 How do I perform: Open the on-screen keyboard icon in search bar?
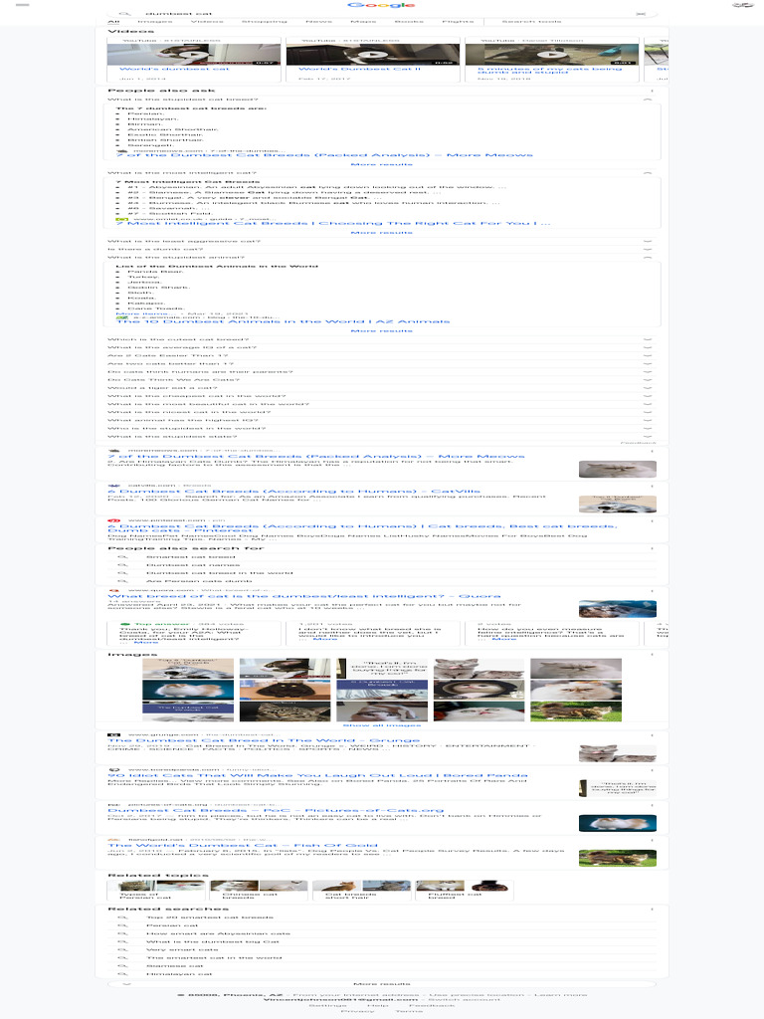click(x=641, y=13)
